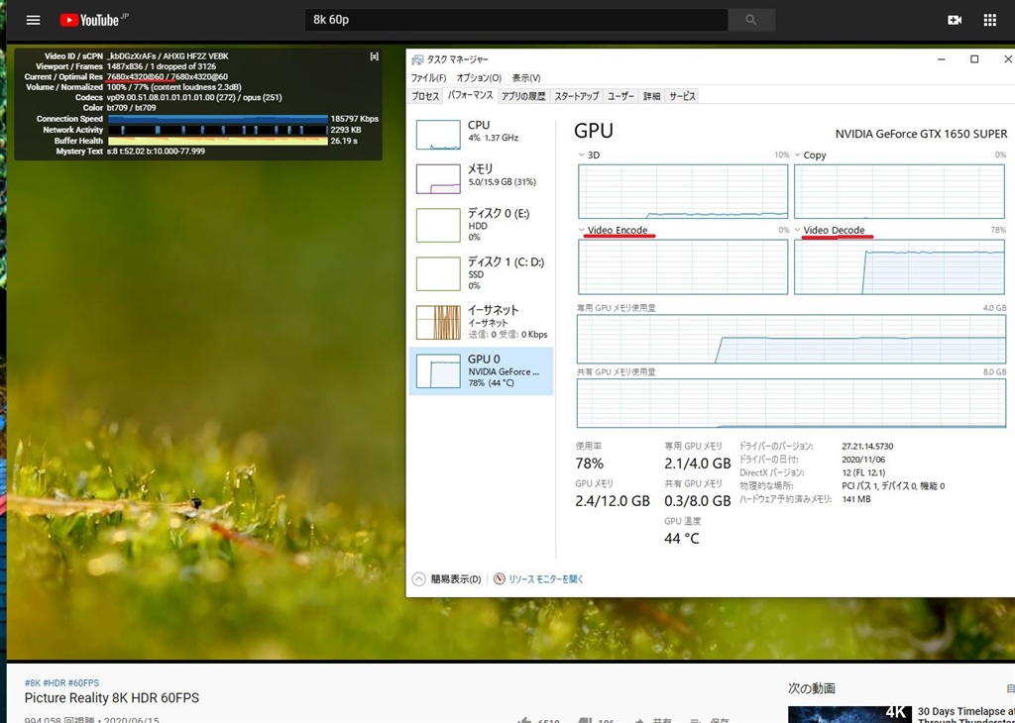
Task: Click the search magnifier button
Action: click(x=751, y=20)
